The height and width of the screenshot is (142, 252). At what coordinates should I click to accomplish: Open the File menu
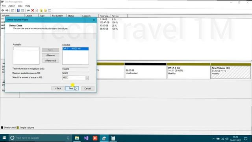tap(4, 6)
